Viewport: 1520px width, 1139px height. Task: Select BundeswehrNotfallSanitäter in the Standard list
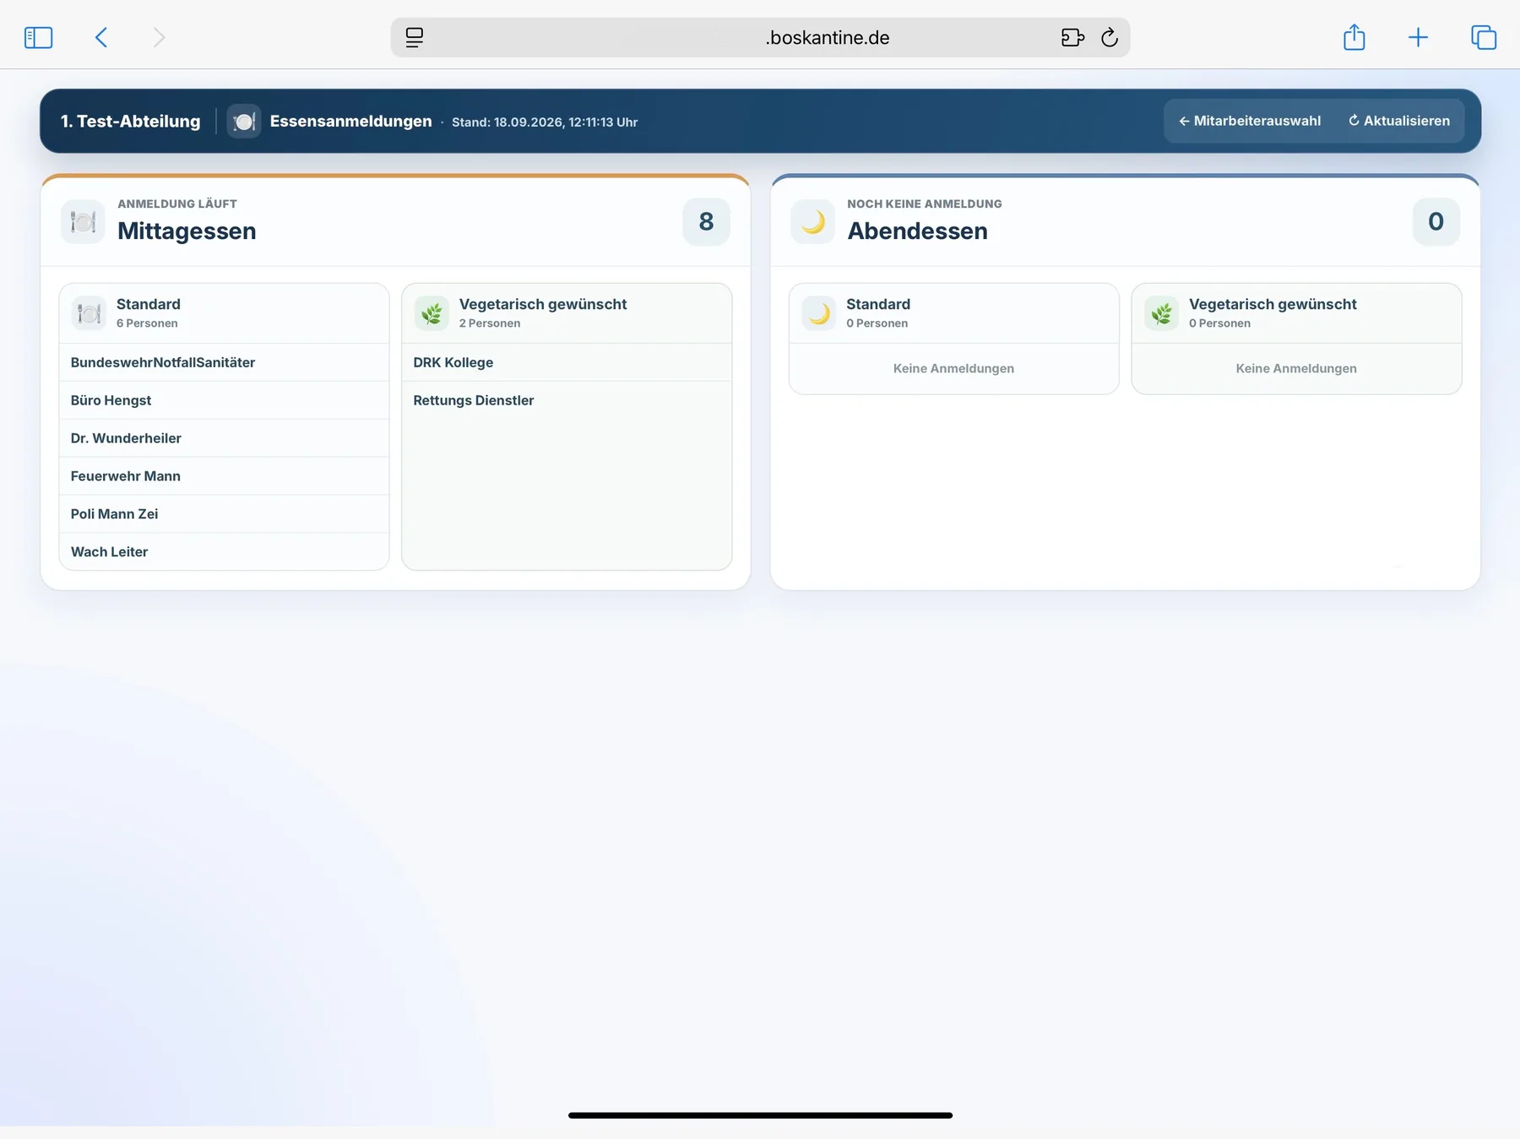pos(224,362)
